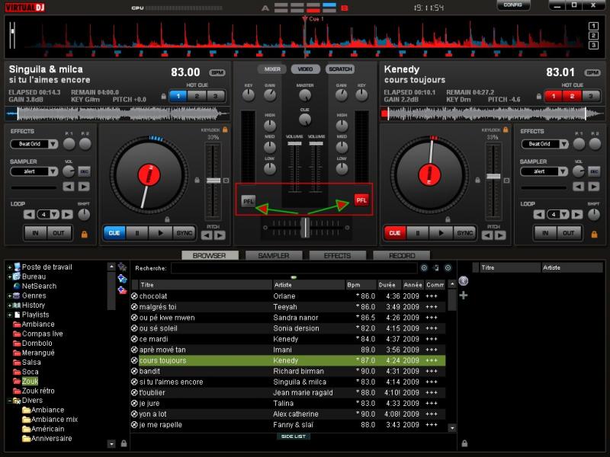Click the orange loop lock icon on right deck
The image size is (610, 457).
[595, 233]
